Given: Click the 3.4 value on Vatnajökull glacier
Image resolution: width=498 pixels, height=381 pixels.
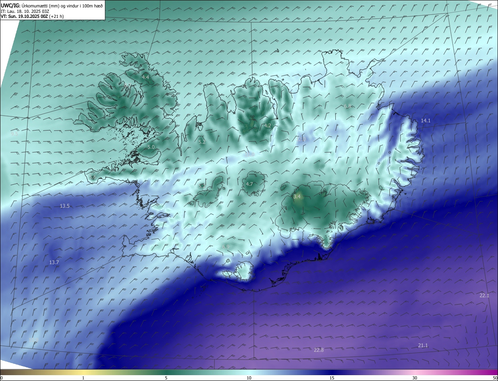Looking at the screenshot, I should coord(297,197).
